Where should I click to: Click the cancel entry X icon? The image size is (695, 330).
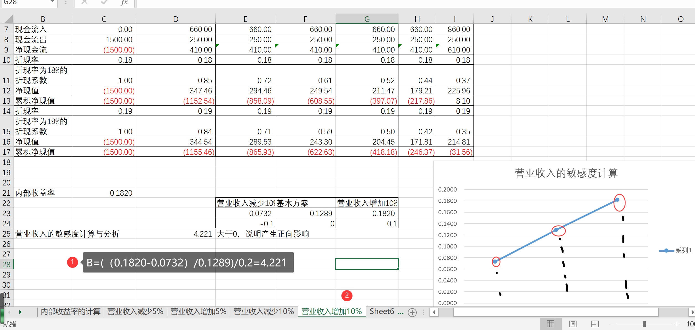click(x=84, y=2)
